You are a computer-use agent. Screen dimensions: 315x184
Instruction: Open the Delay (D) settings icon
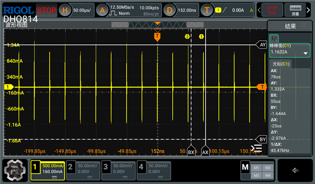point(169,10)
